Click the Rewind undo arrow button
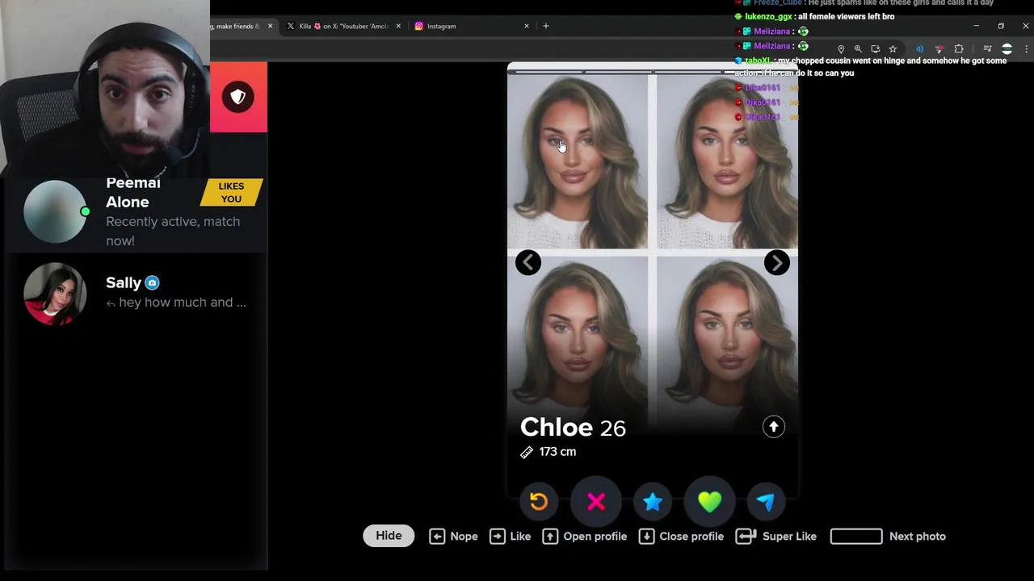This screenshot has height=581, width=1034. (x=539, y=501)
